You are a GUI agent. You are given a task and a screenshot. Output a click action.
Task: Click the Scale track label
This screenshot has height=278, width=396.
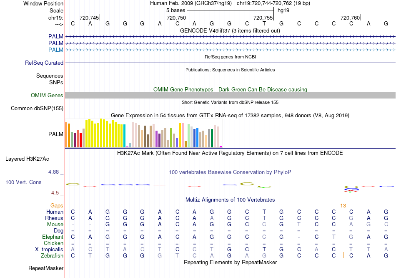point(56,10)
